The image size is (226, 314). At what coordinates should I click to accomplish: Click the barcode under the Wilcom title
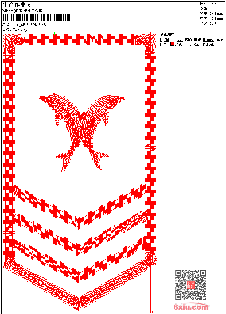click(36, 17)
